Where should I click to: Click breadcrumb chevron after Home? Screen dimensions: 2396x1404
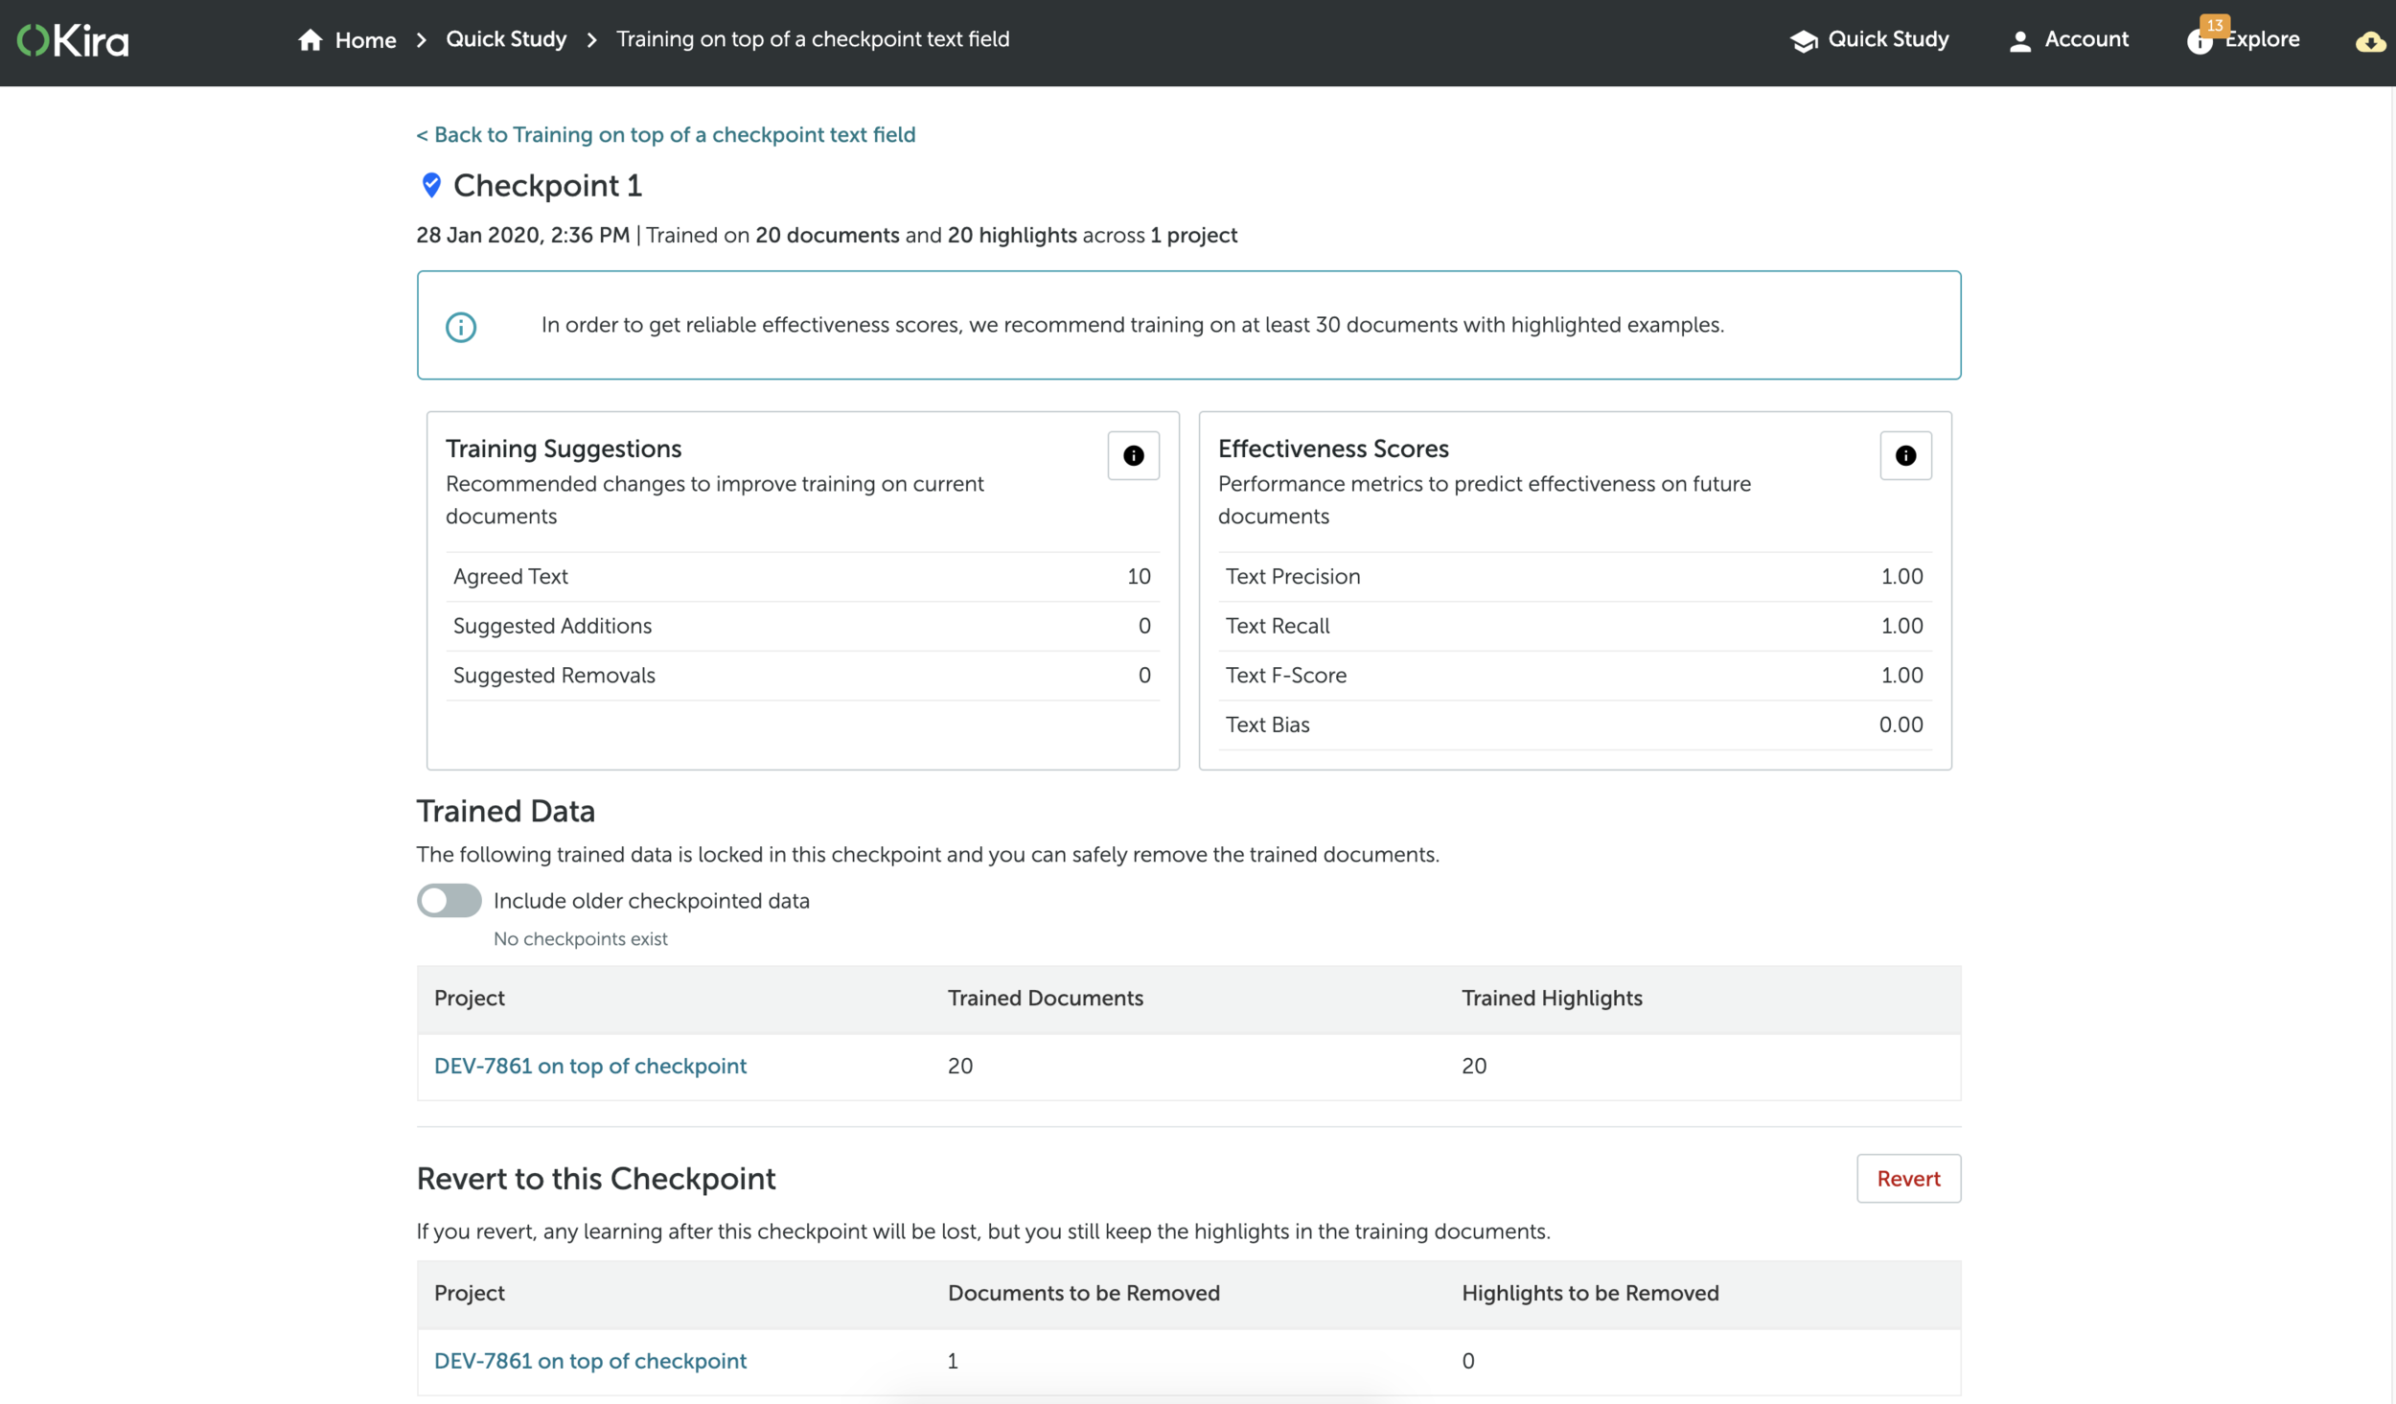(x=422, y=40)
